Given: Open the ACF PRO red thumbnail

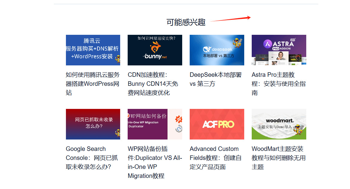Looking at the screenshot, I should coord(217,124).
